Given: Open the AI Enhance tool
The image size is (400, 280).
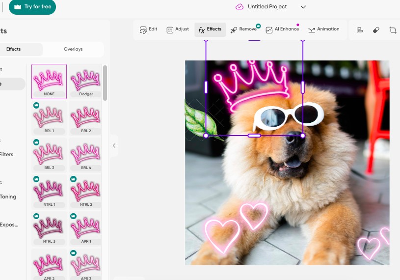Looking at the screenshot, I should pos(282,29).
